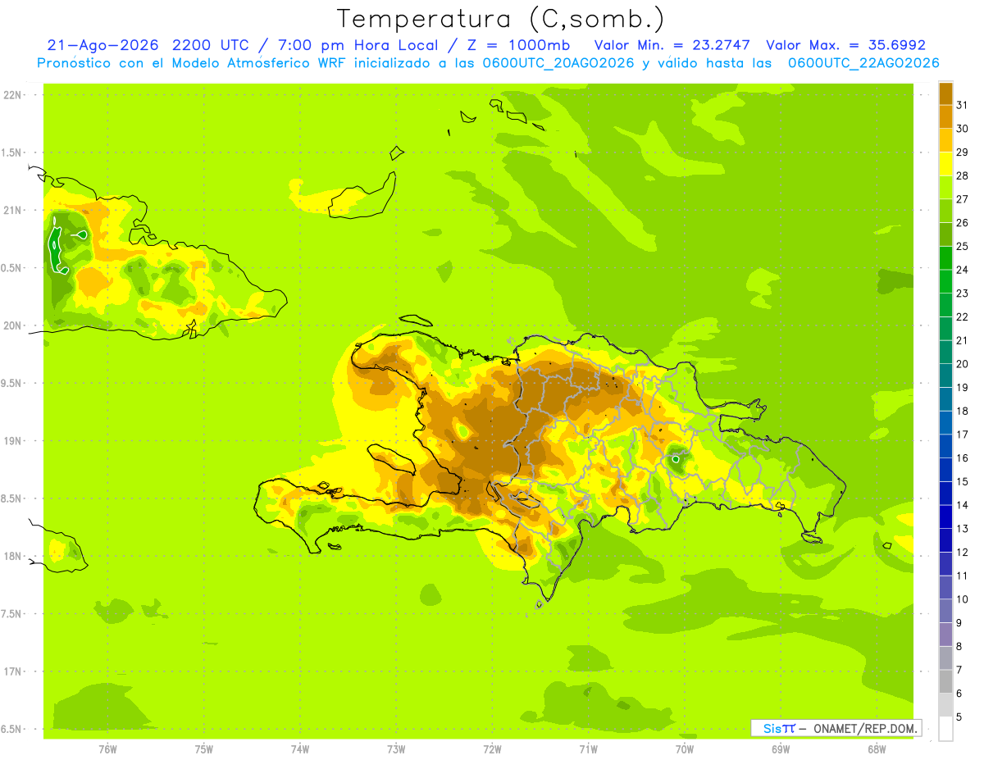
Task: Click the 'ONAMET/REP.DOM.' credit text
Action: (864, 728)
